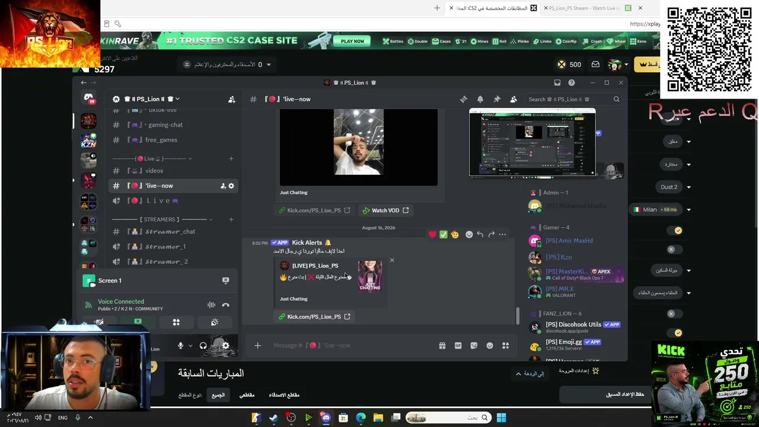
Task: Collapse the Live channel category
Action: [153, 158]
